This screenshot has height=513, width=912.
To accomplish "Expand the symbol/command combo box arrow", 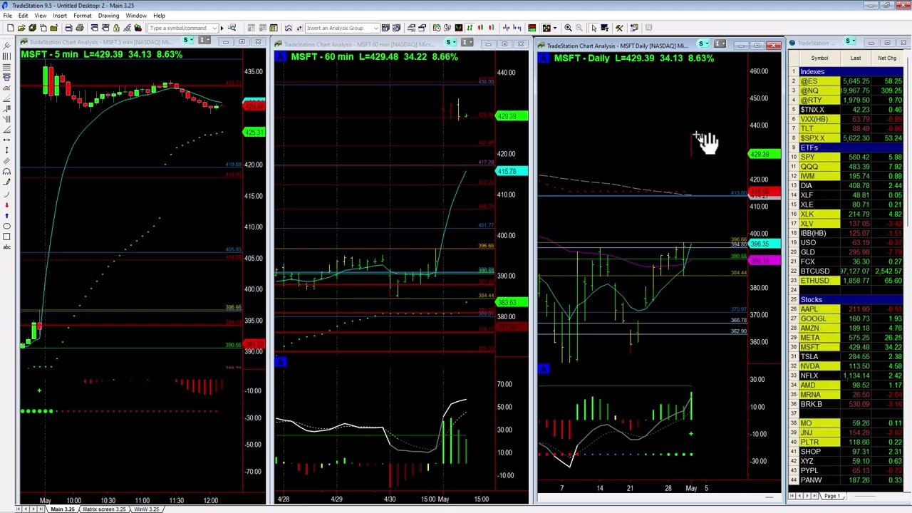I will tap(213, 28).
